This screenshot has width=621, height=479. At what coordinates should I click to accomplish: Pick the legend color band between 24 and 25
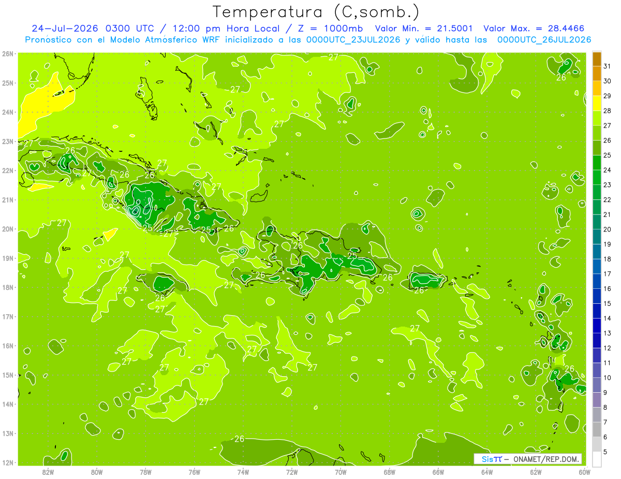click(x=597, y=162)
